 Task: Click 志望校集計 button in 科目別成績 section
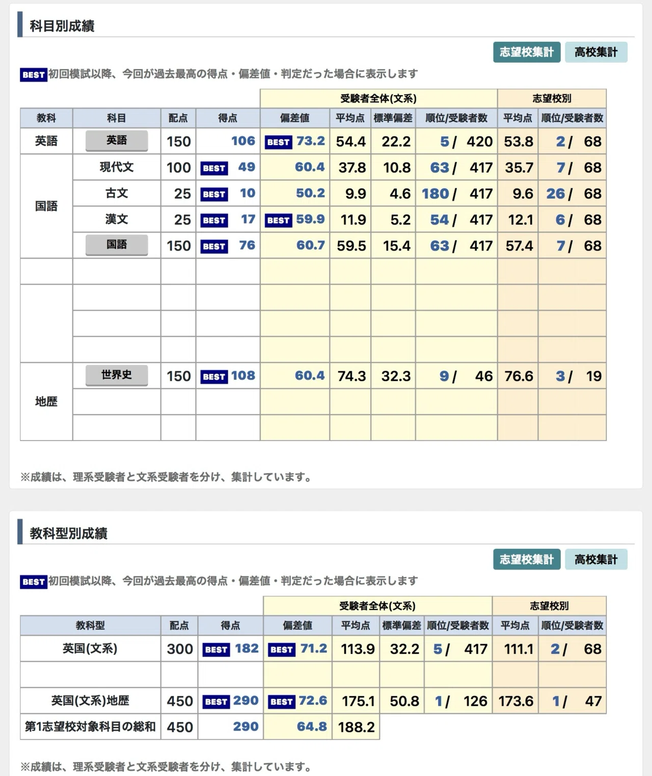(x=527, y=52)
